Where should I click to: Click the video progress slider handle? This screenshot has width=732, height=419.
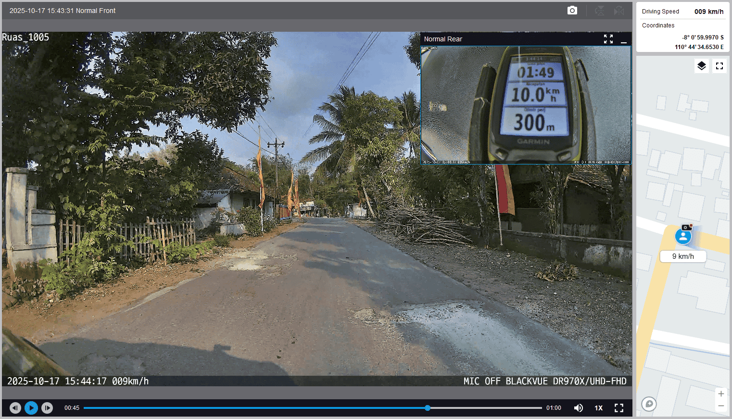(x=427, y=408)
